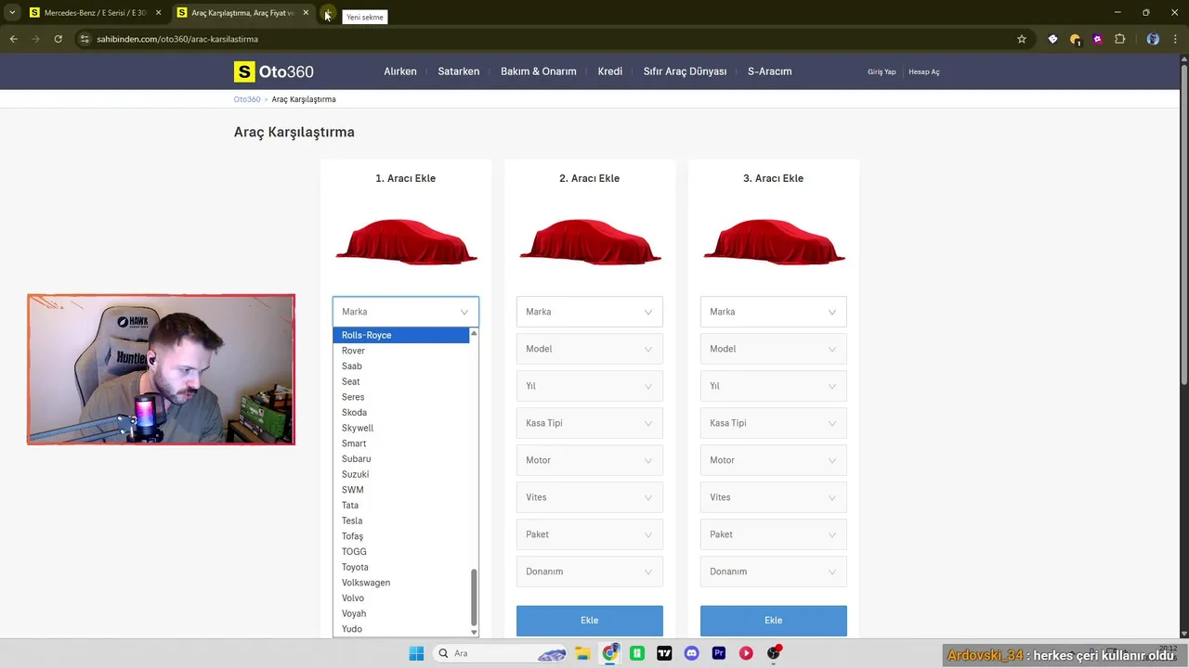Open the tab search chevron
Image resolution: width=1189 pixels, height=668 pixels.
pos(12,13)
